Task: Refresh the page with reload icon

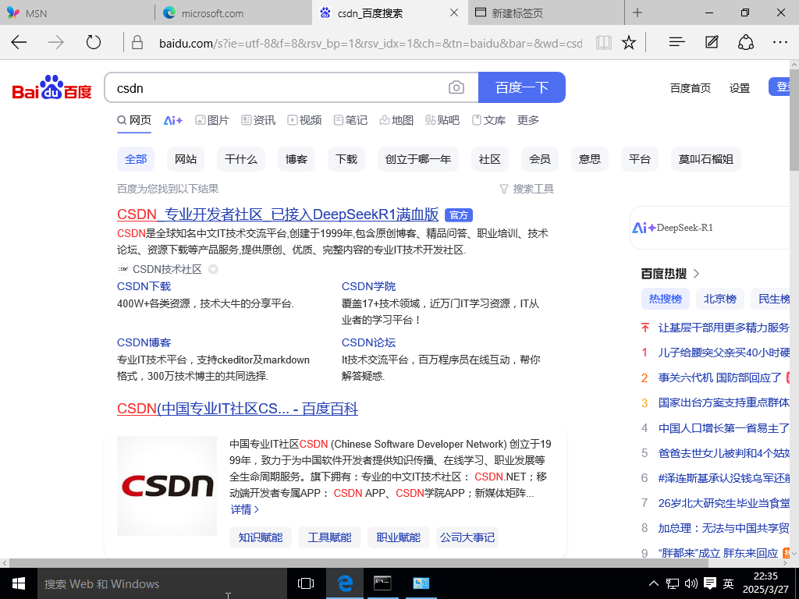Action: click(94, 42)
